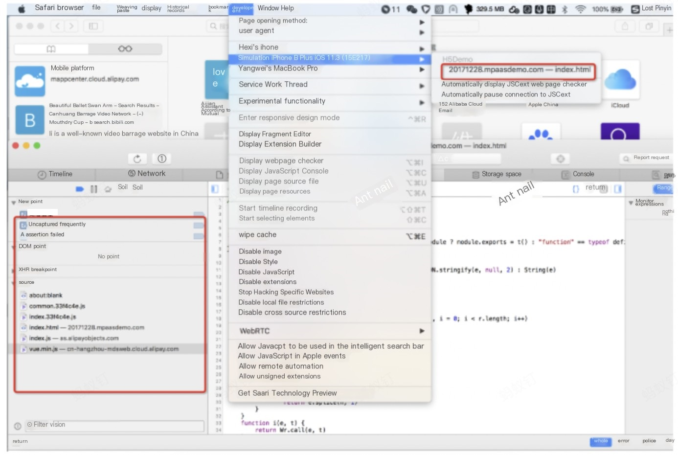The height and width of the screenshot is (455, 678).
Task: Expand the XHR breakpoint section
Action: pos(13,270)
